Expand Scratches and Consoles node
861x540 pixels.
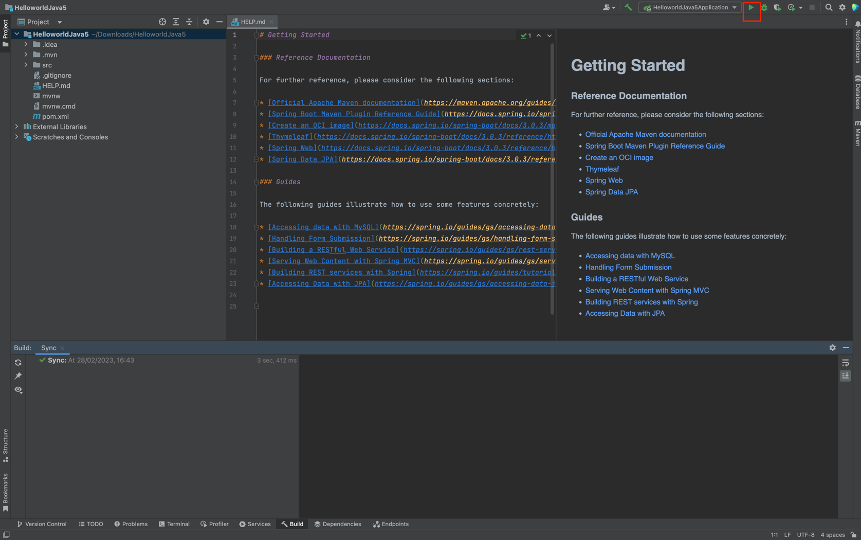(17, 137)
